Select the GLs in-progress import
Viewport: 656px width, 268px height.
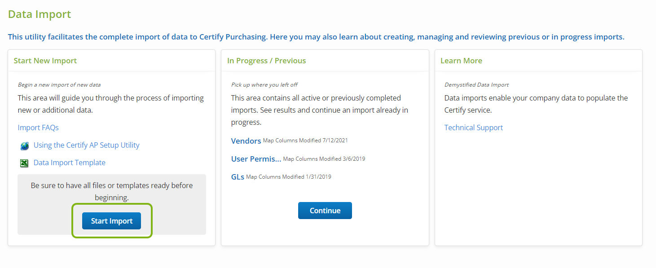(238, 177)
